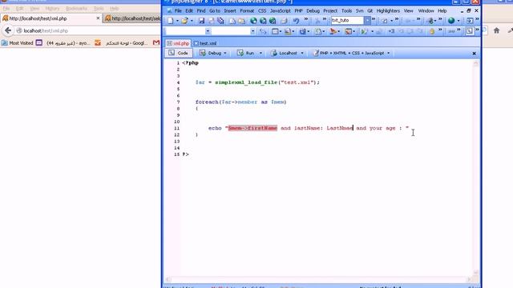Open the CSS menu
The width and height of the screenshot is (513, 288).
262,10
